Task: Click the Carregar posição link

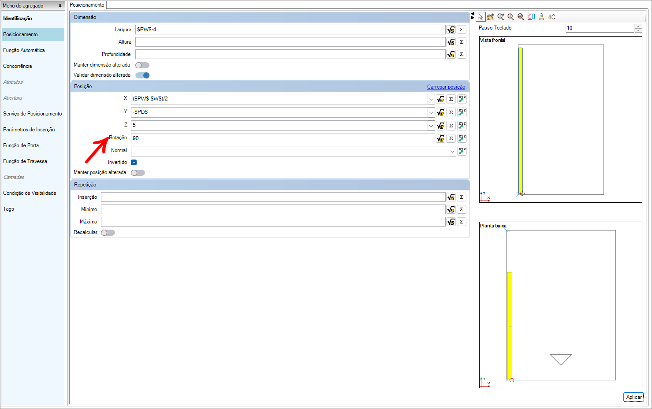Action: click(x=446, y=87)
